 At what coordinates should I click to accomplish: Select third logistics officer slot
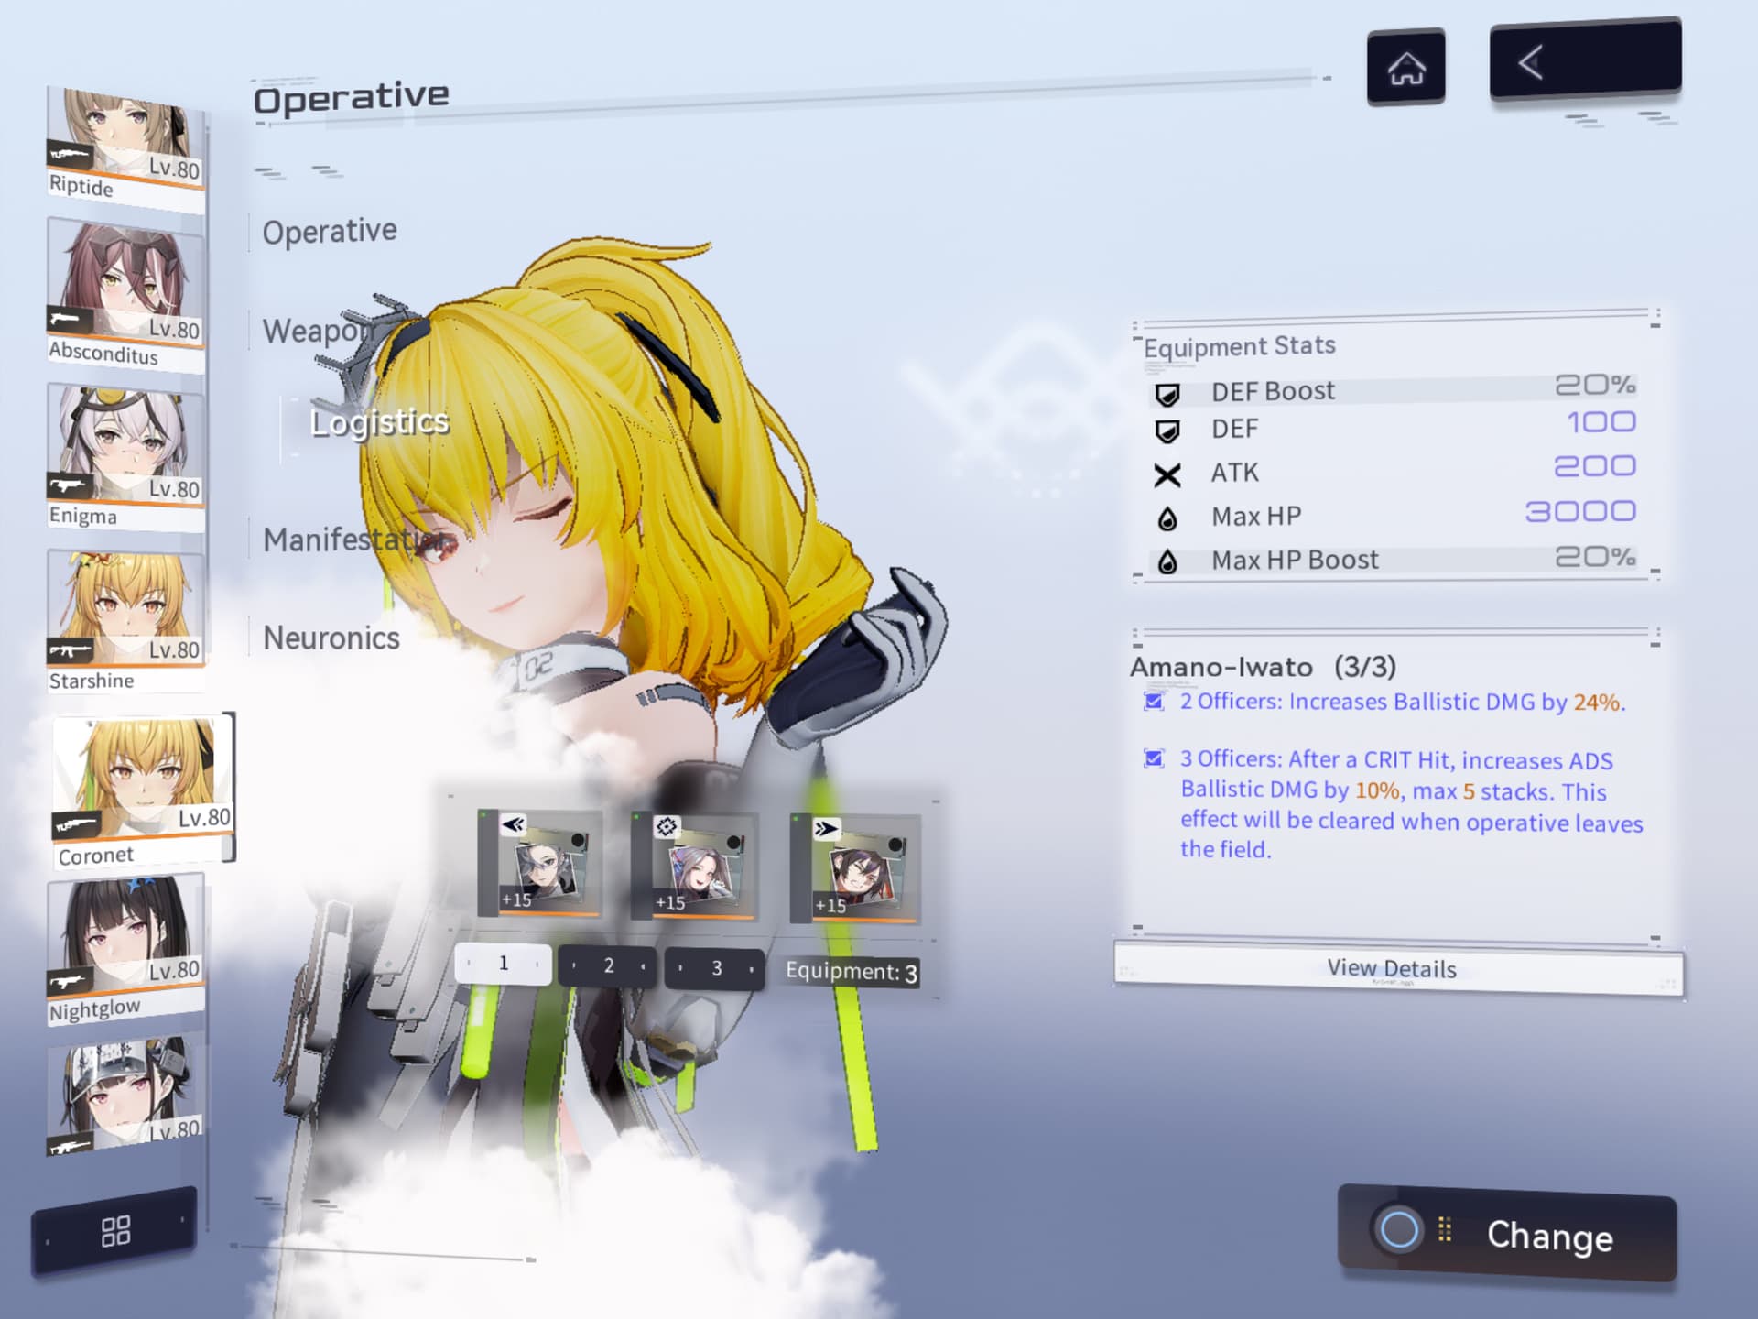click(x=855, y=868)
